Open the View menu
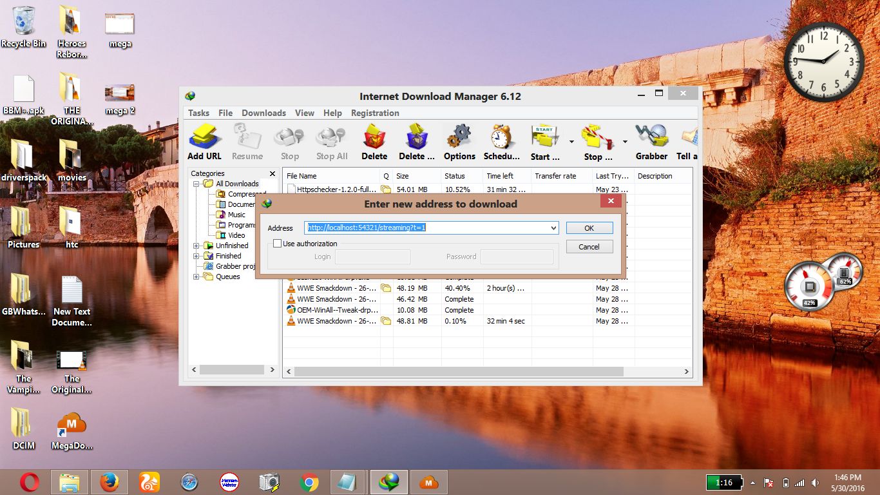 (x=305, y=113)
